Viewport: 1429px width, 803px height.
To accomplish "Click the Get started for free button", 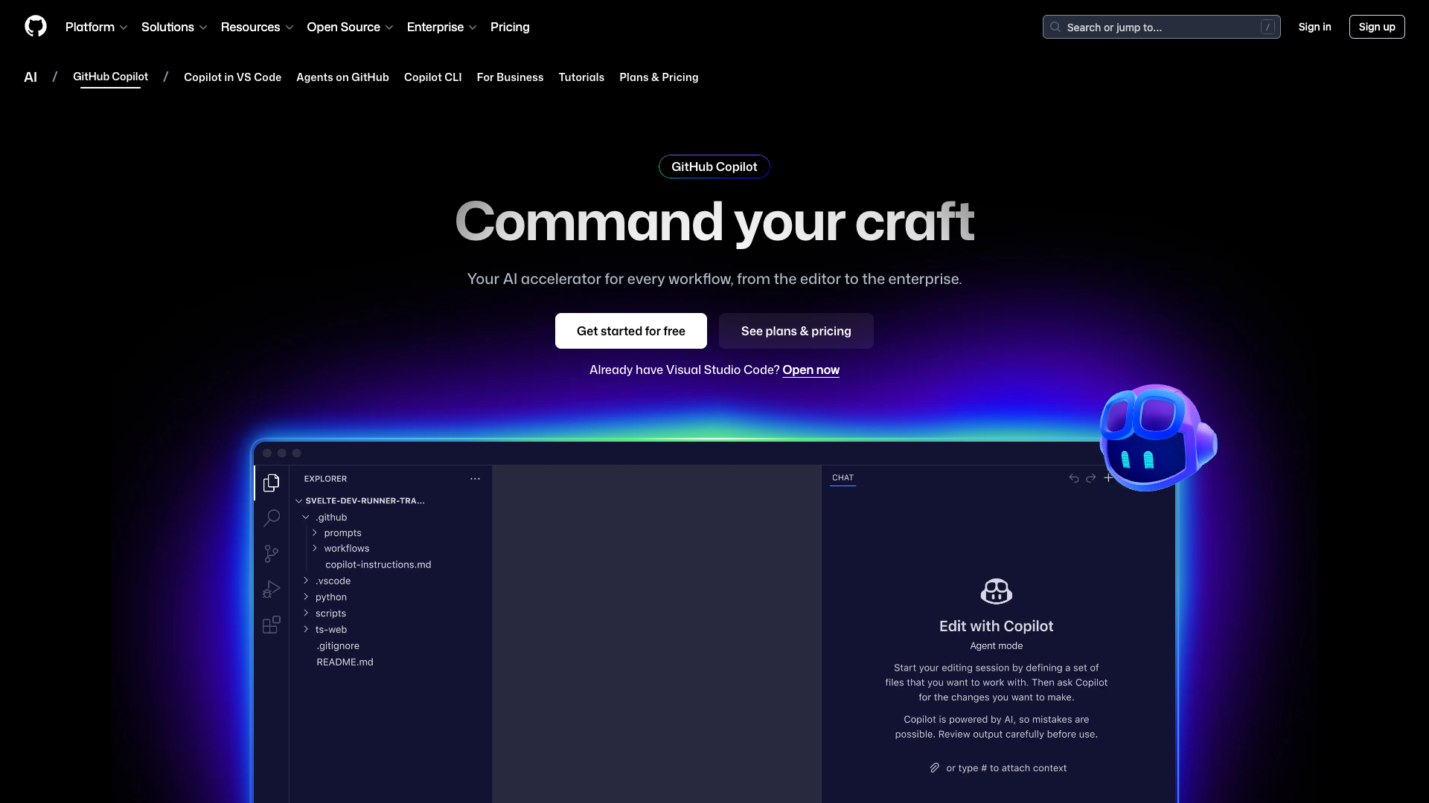I will pos(630,331).
